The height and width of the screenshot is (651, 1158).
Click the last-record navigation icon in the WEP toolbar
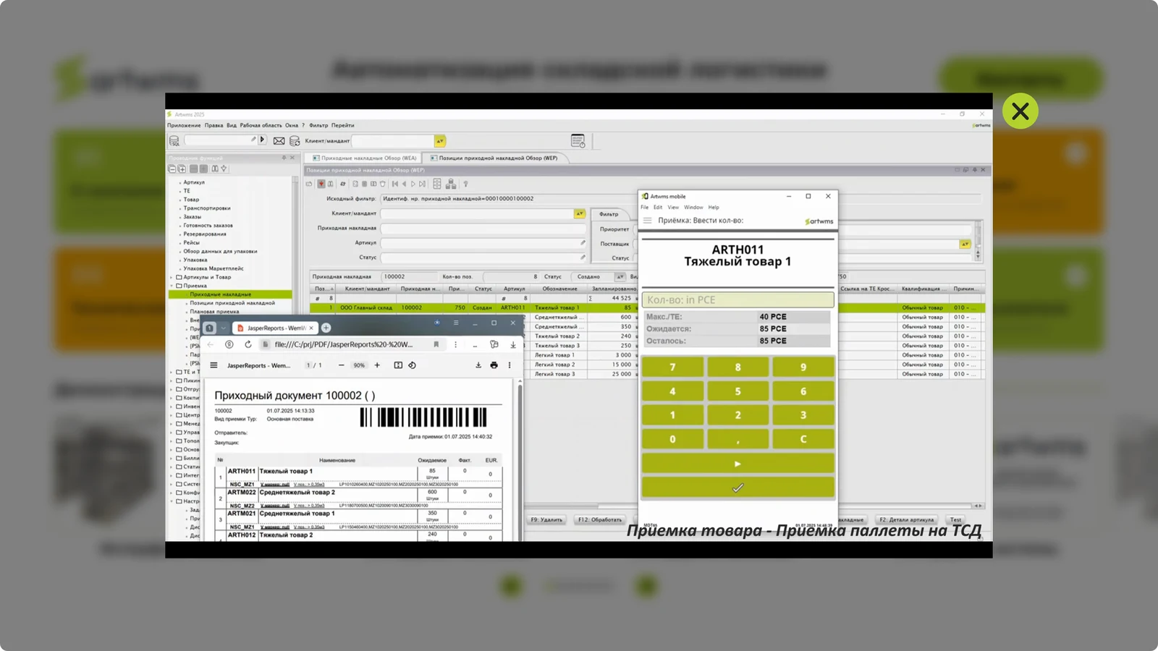click(x=423, y=184)
